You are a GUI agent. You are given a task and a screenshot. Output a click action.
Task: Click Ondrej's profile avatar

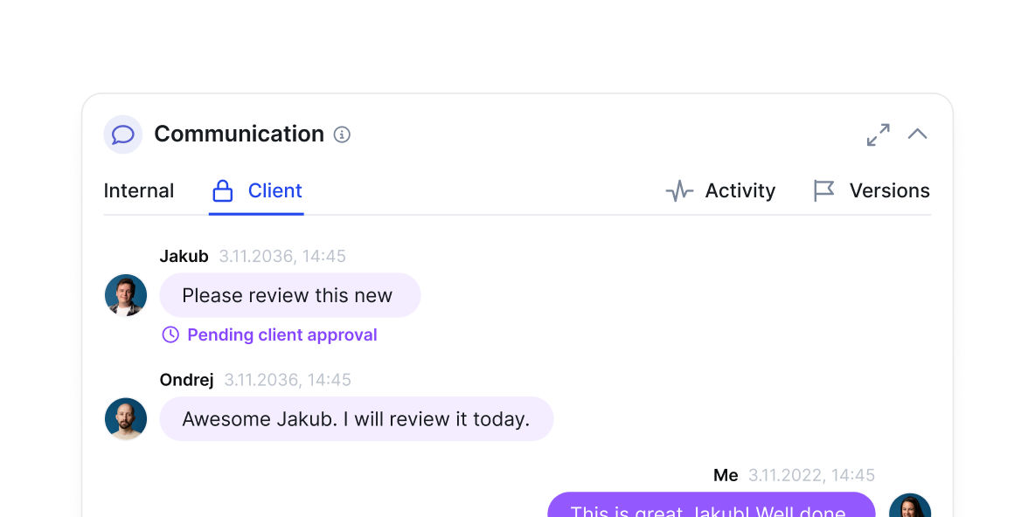(126, 418)
